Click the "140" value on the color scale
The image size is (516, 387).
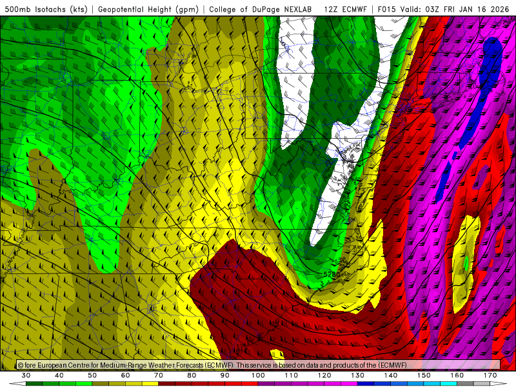(x=391, y=375)
